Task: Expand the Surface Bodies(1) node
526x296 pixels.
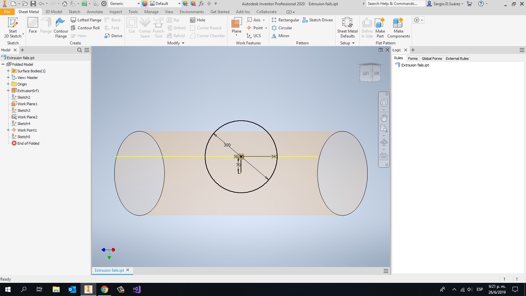Action: 8,71
